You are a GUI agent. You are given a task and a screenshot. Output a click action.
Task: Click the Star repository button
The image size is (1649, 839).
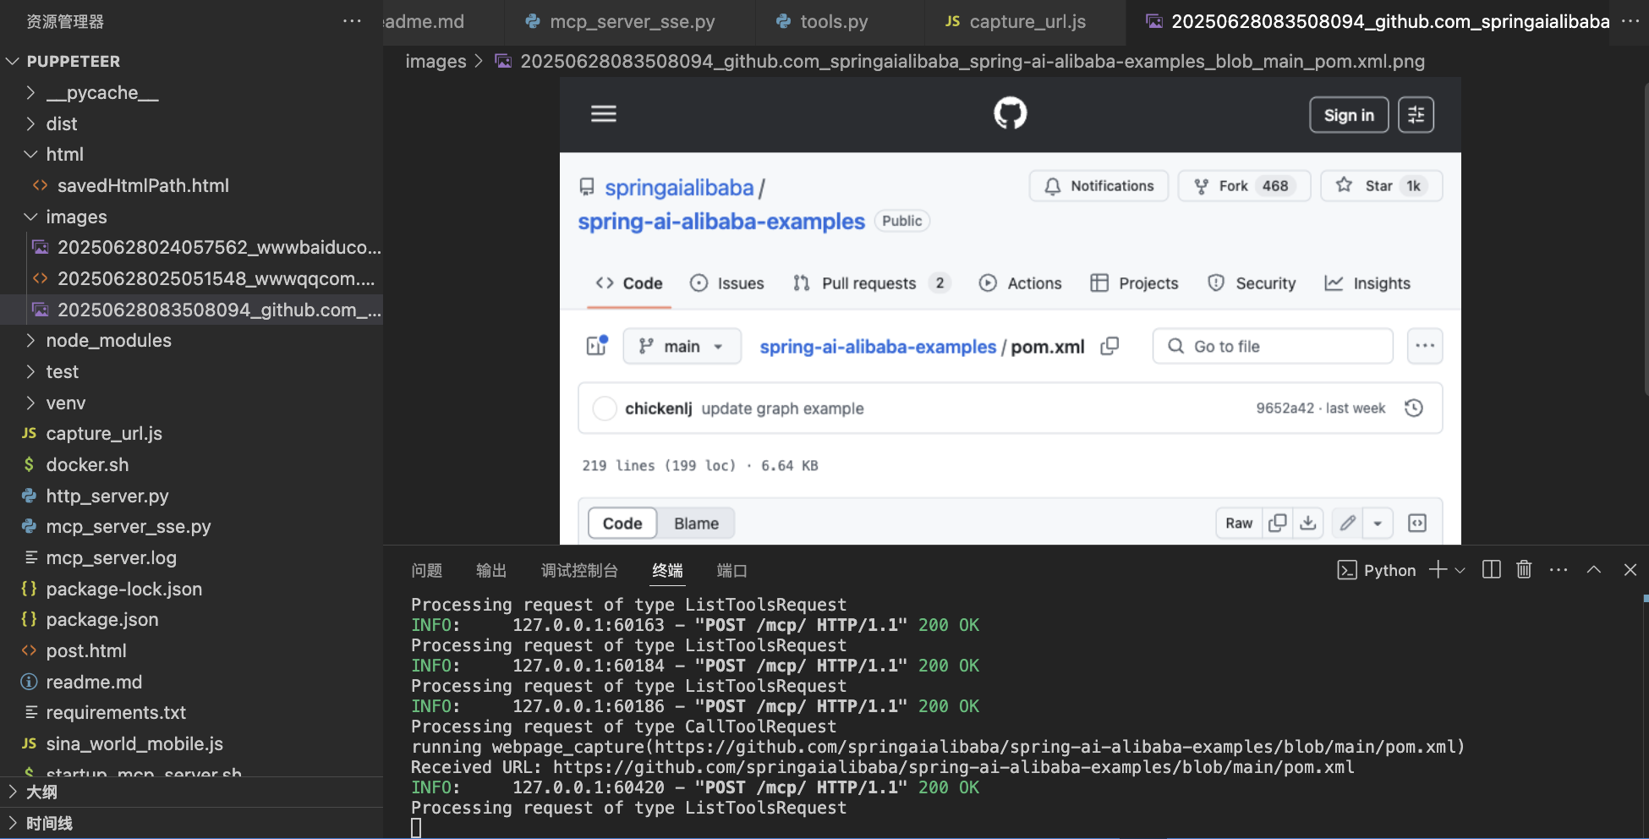click(1381, 186)
